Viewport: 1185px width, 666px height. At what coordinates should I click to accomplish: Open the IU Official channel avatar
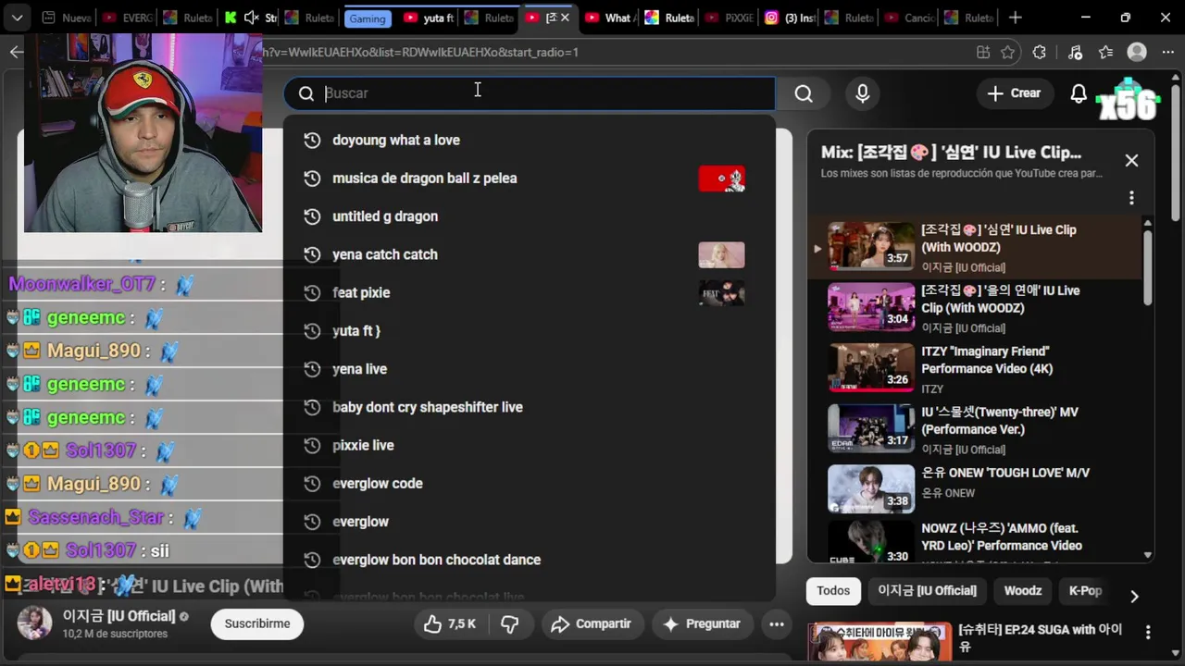point(35,623)
